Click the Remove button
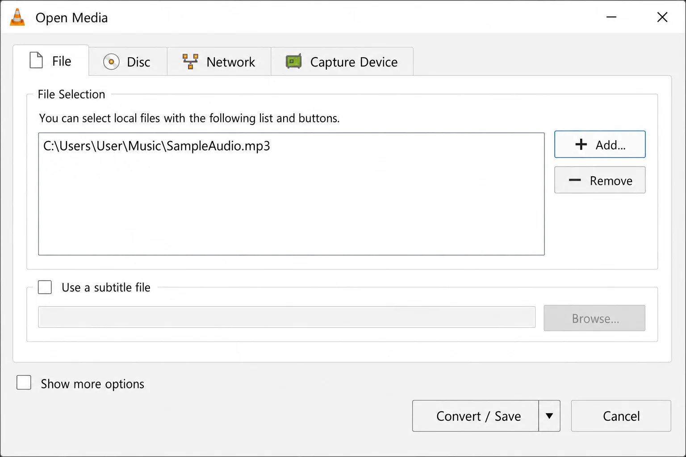The image size is (686, 457). point(600,180)
